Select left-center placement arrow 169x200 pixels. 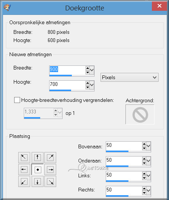[24, 170]
